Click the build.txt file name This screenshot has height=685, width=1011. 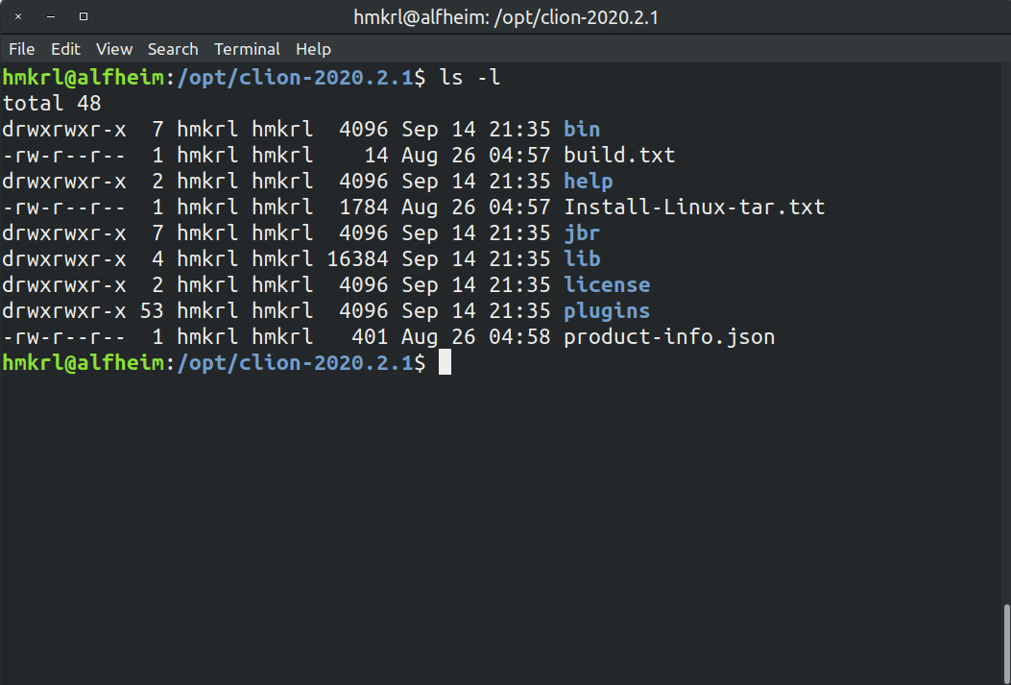(x=619, y=155)
